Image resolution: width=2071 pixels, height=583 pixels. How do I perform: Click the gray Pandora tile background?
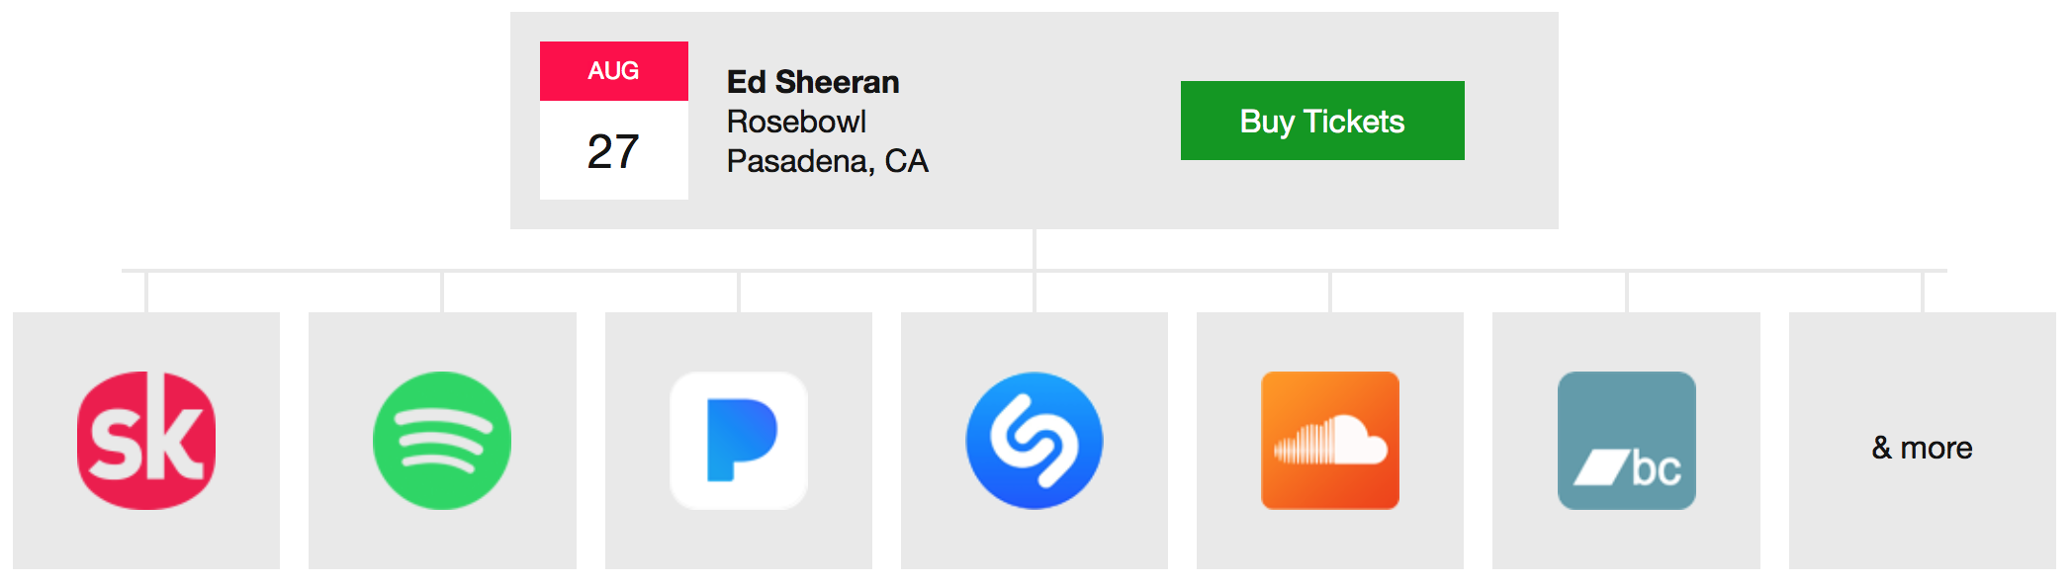(739, 539)
